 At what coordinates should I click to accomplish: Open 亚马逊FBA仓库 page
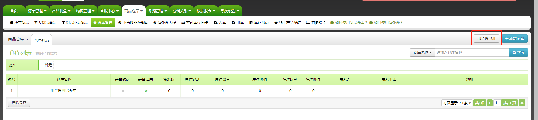(x=133, y=23)
